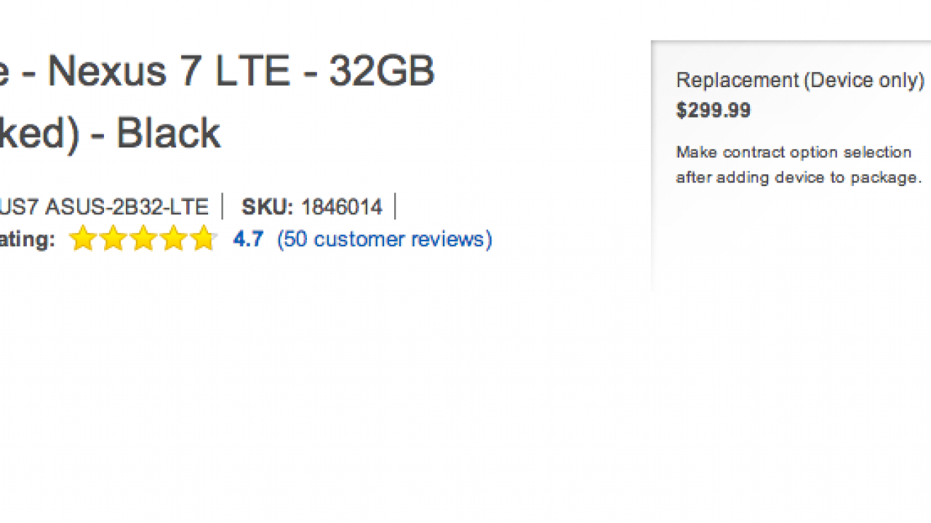Viewport: 931px width, 523px height.
Task: Click "Nexus 7" in the product title
Action: tap(123, 72)
